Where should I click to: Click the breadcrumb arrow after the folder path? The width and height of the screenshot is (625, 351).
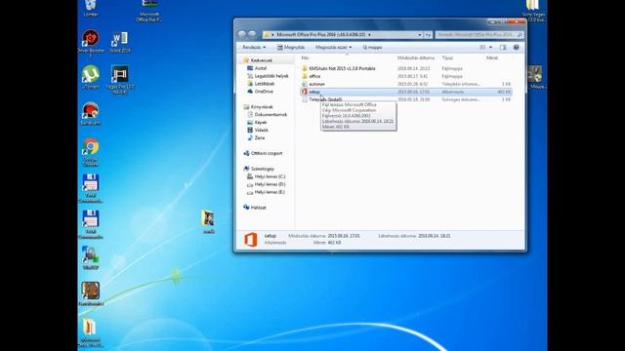[x=369, y=35]
